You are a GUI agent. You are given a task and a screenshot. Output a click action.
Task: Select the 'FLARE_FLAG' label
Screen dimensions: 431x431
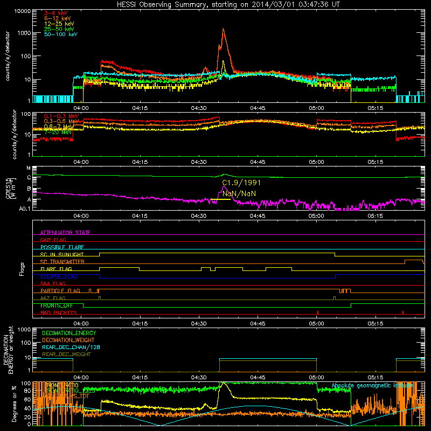click(56, 269)
